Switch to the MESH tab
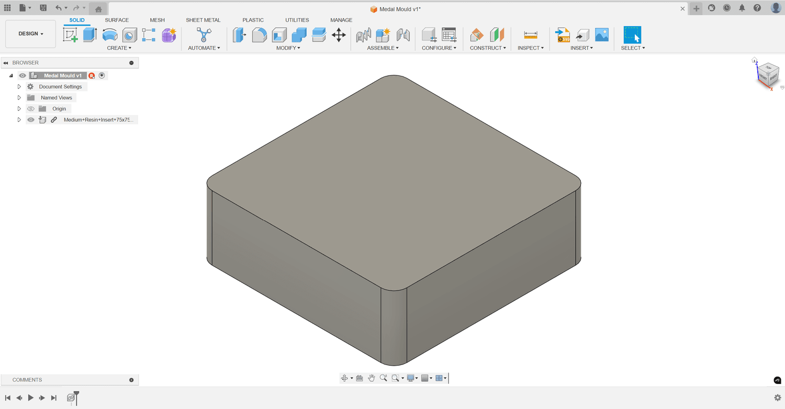Image resolution: width=785 pixels, height=409 pixels. [158, 20]
